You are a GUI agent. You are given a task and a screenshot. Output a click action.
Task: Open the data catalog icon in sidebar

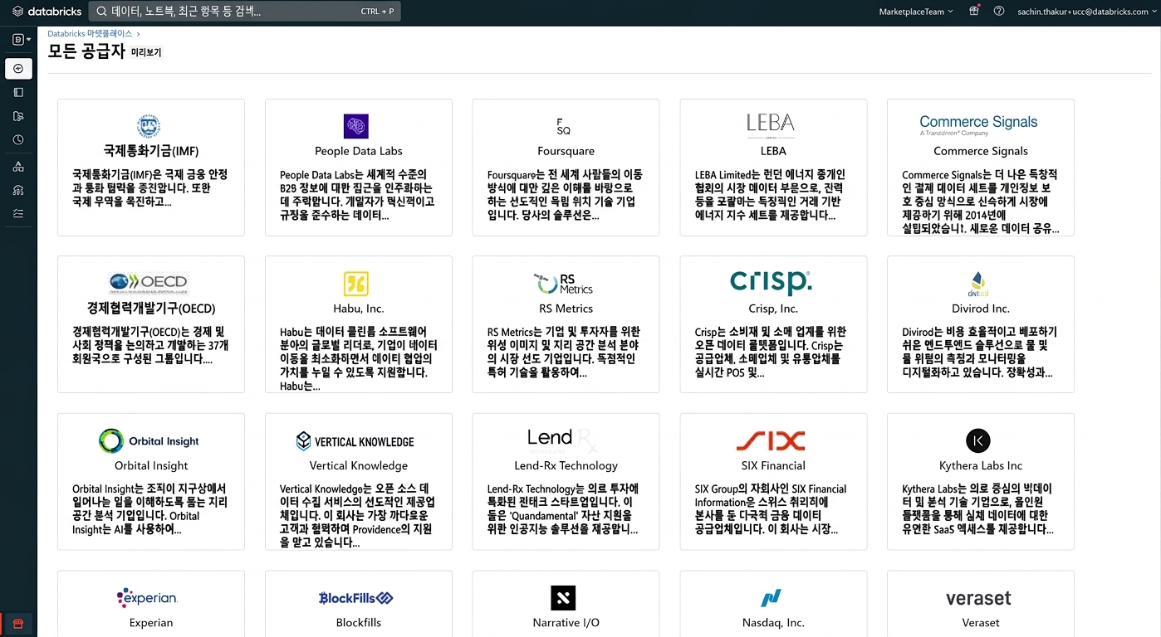pos(18,167)
